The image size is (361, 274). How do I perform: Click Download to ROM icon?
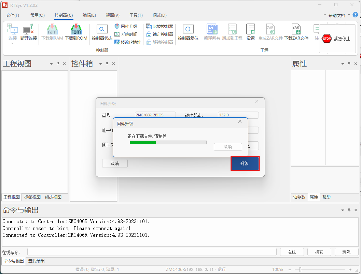point(76,32)
